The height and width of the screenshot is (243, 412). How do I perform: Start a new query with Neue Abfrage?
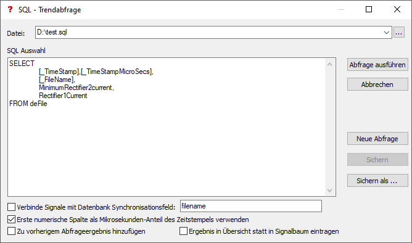(377, 139)
